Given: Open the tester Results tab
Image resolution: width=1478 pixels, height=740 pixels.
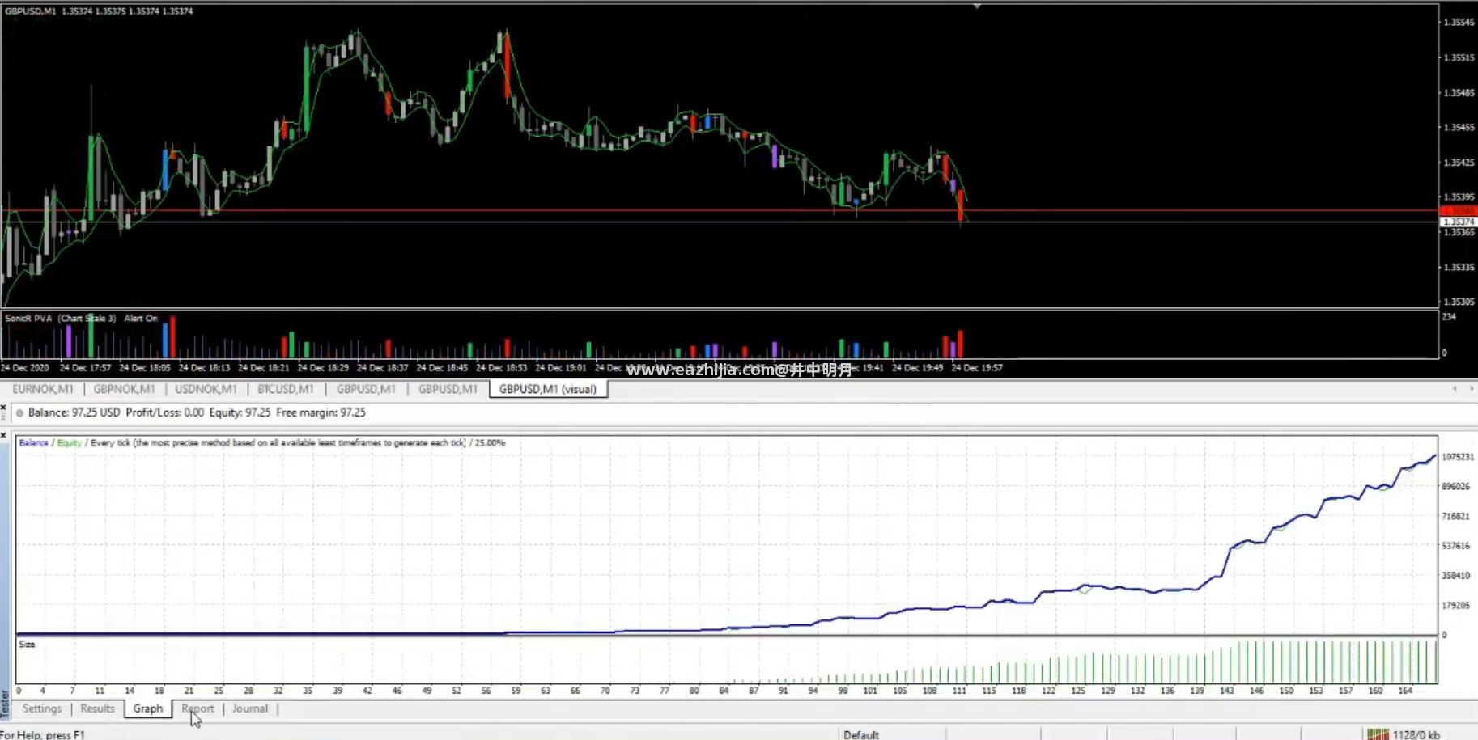Looking at the screenshot, I should (x=97, y=708).
